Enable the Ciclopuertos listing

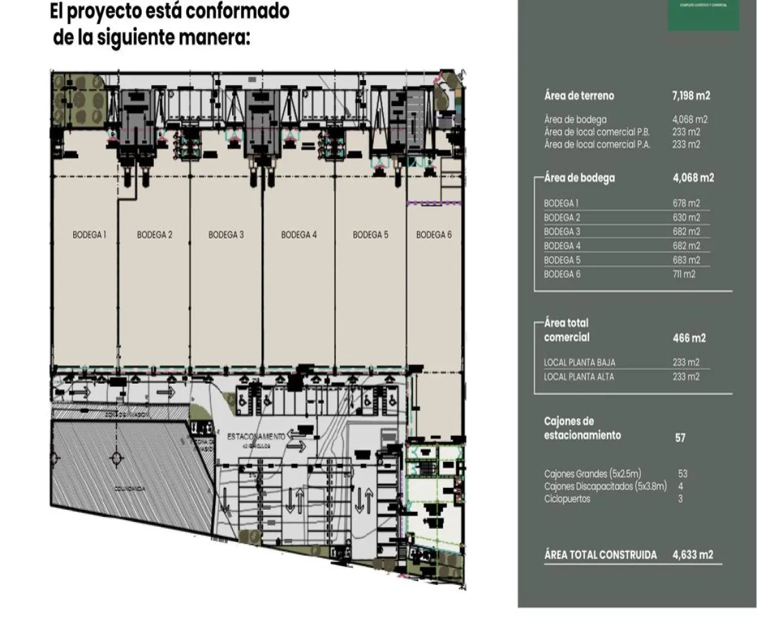click(x=568, y=498)
